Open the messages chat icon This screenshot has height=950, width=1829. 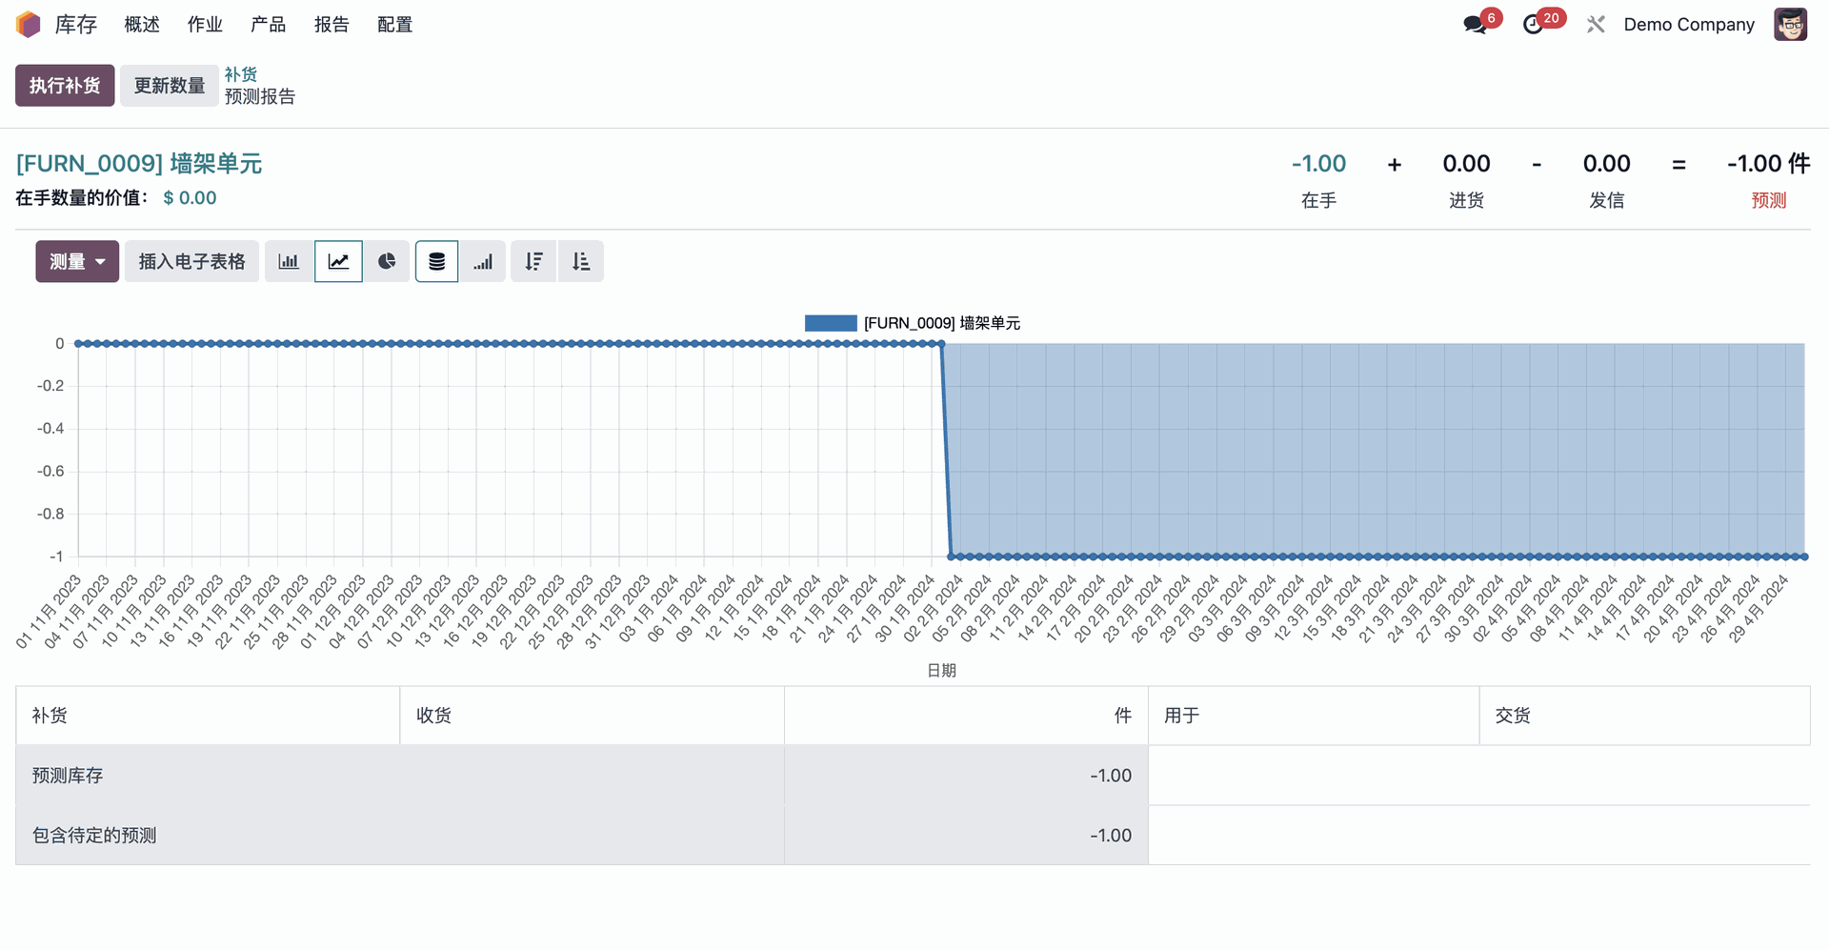(x=1475, y=25)
